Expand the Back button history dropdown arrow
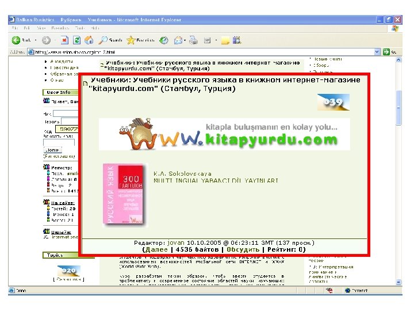This screenshot has width=414, height=311. coord(36,40)
